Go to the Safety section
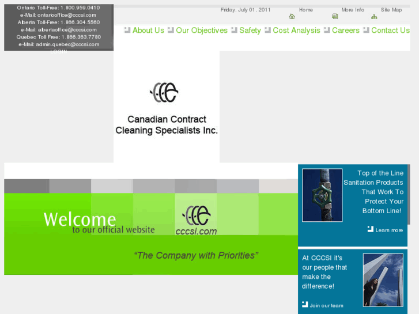Image resolution: width=419 pixels, height=314 pixels. pos(250,30)
